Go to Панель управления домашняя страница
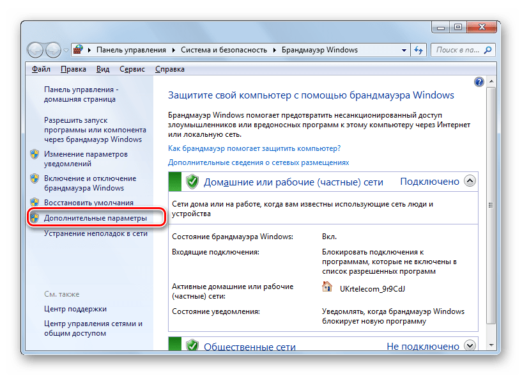This screenshot has width=522, height=376. [81, 95]
